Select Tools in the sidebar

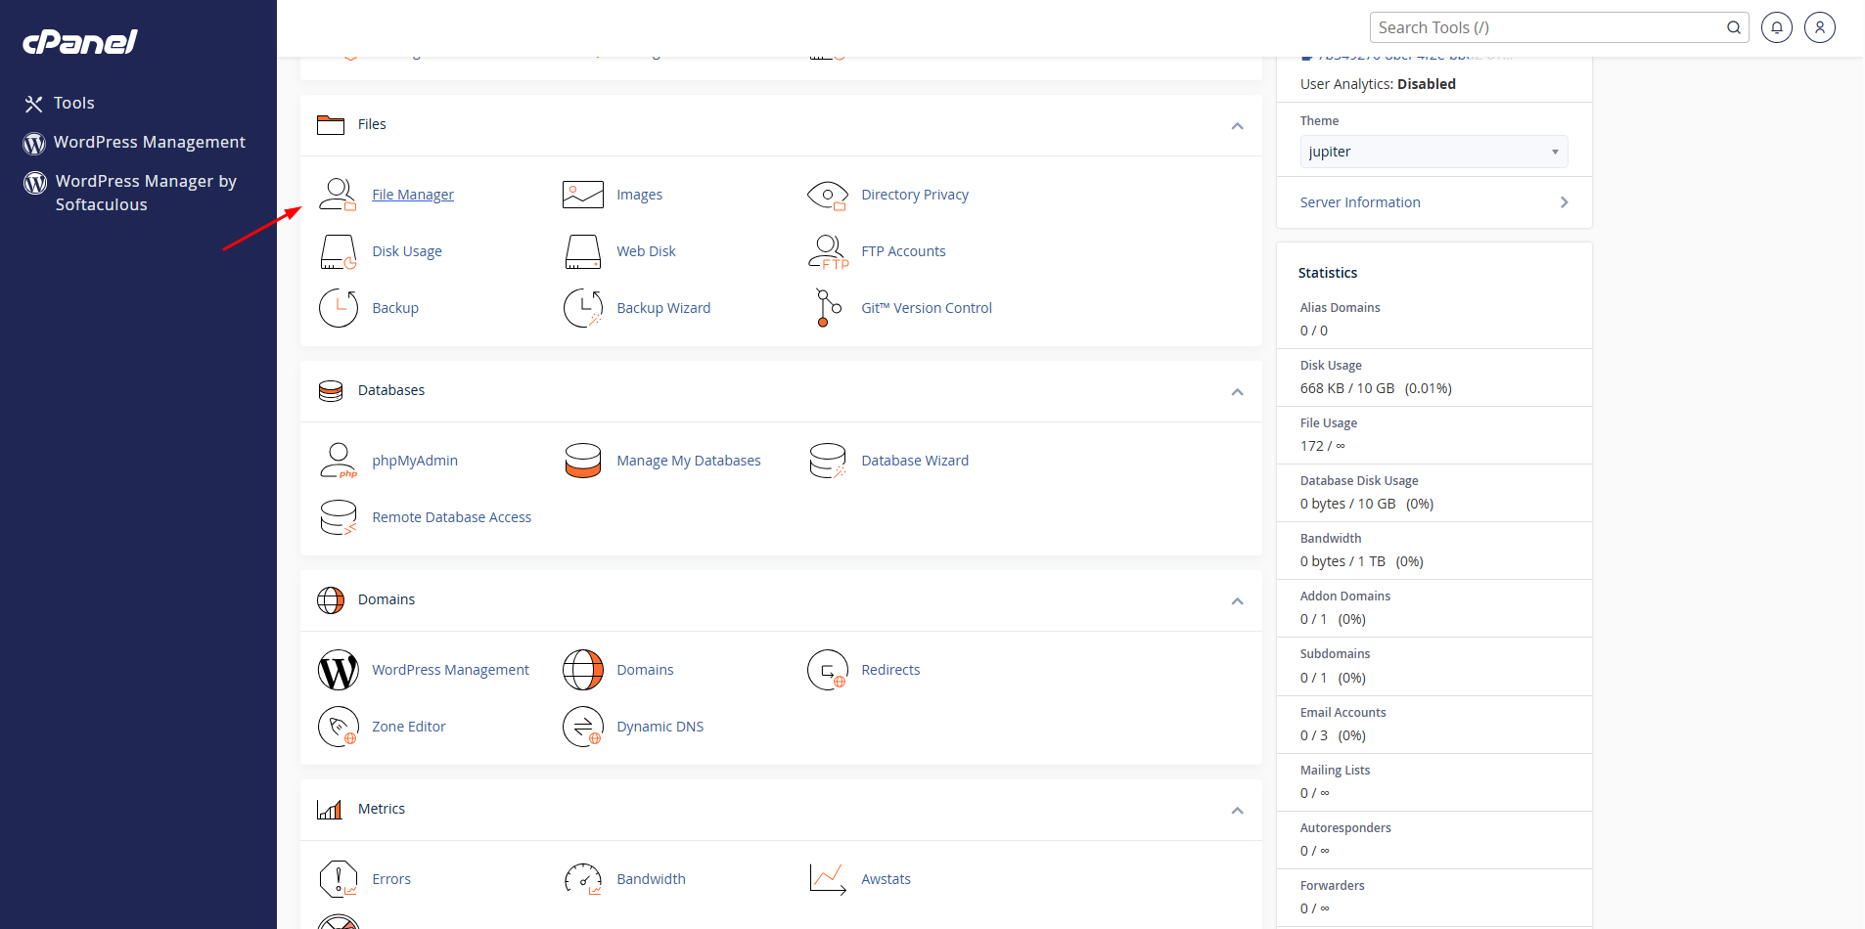click(59, 103)
